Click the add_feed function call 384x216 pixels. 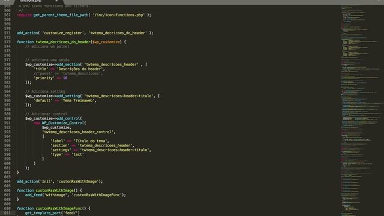pyautogui.click(x=34, y=195)
